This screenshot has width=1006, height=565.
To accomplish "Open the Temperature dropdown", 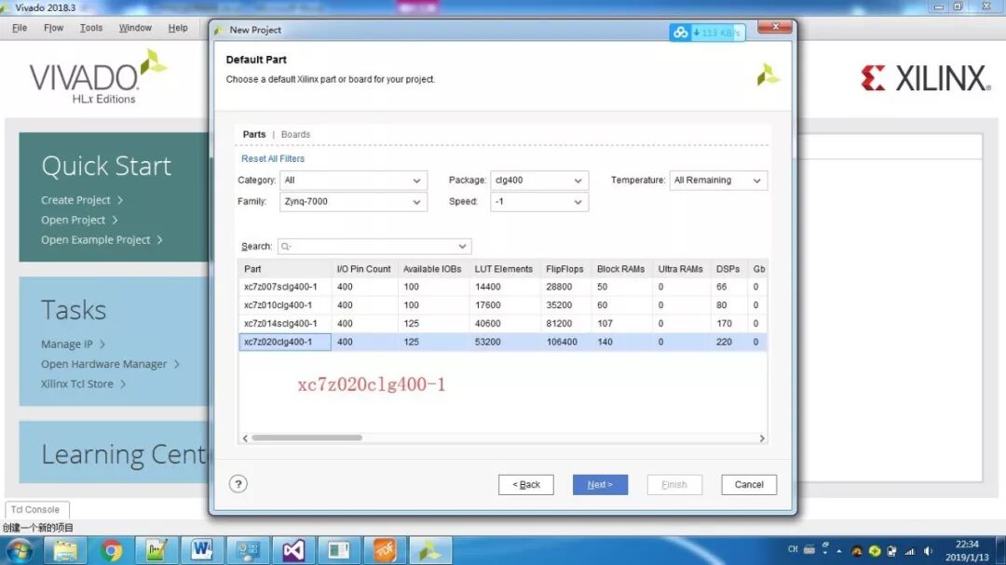I will click(x=718, y=181).
